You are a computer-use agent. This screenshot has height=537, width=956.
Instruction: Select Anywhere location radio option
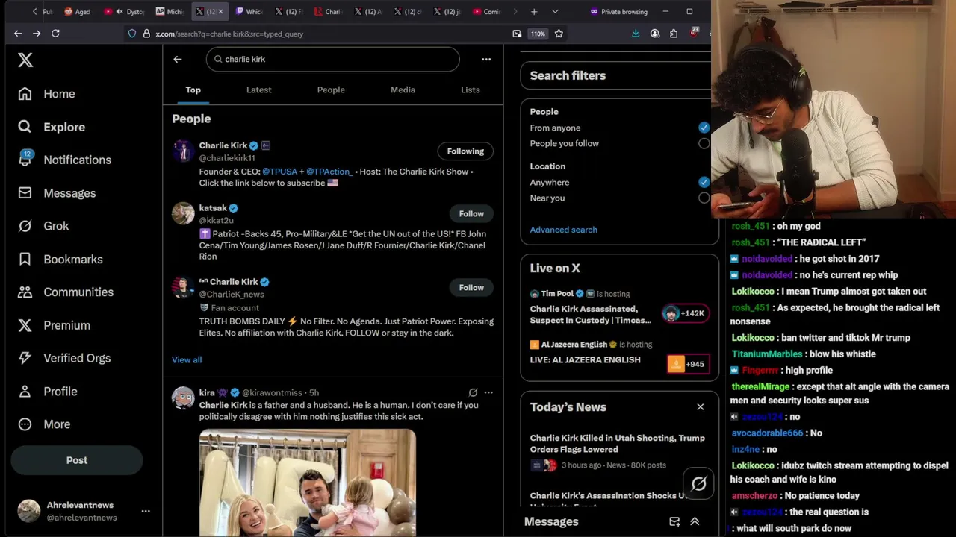[704, 182]
